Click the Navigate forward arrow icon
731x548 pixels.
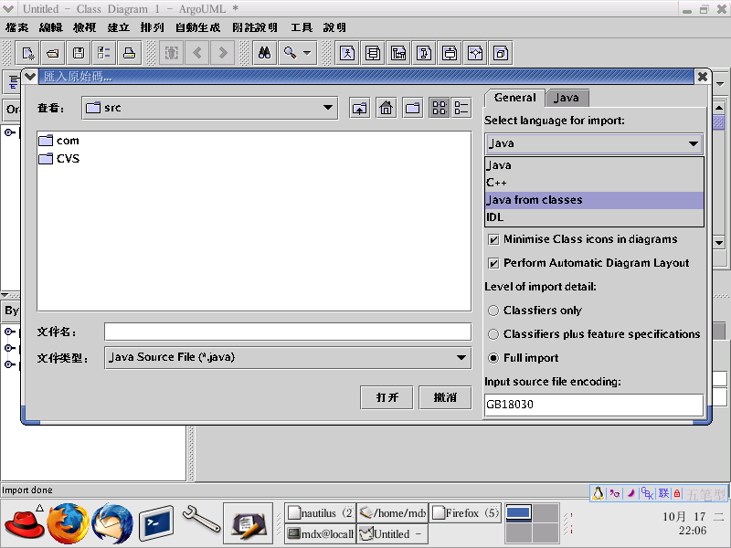point(222,53)
